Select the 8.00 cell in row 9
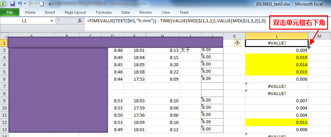Screen dimensions: 331x137 (x=212, y=101)
